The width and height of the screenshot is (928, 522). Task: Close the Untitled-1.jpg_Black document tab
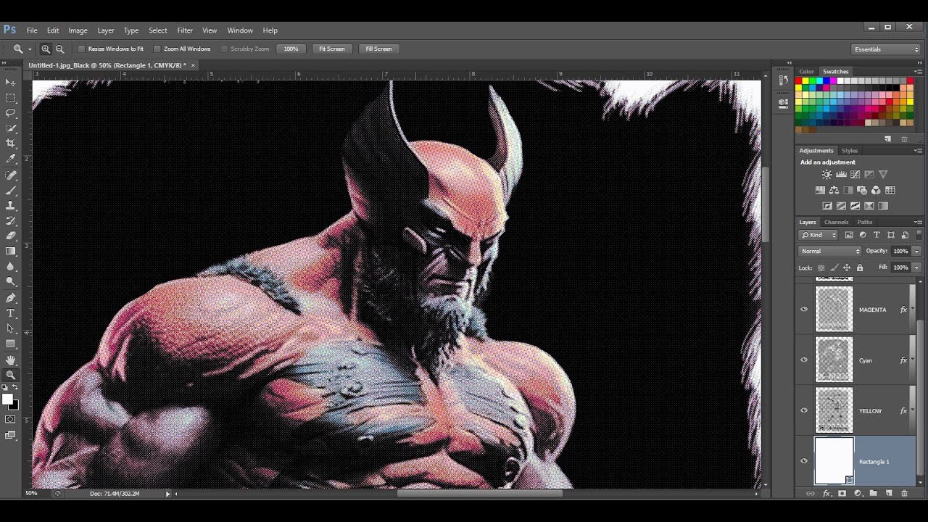tap(193, 65)
